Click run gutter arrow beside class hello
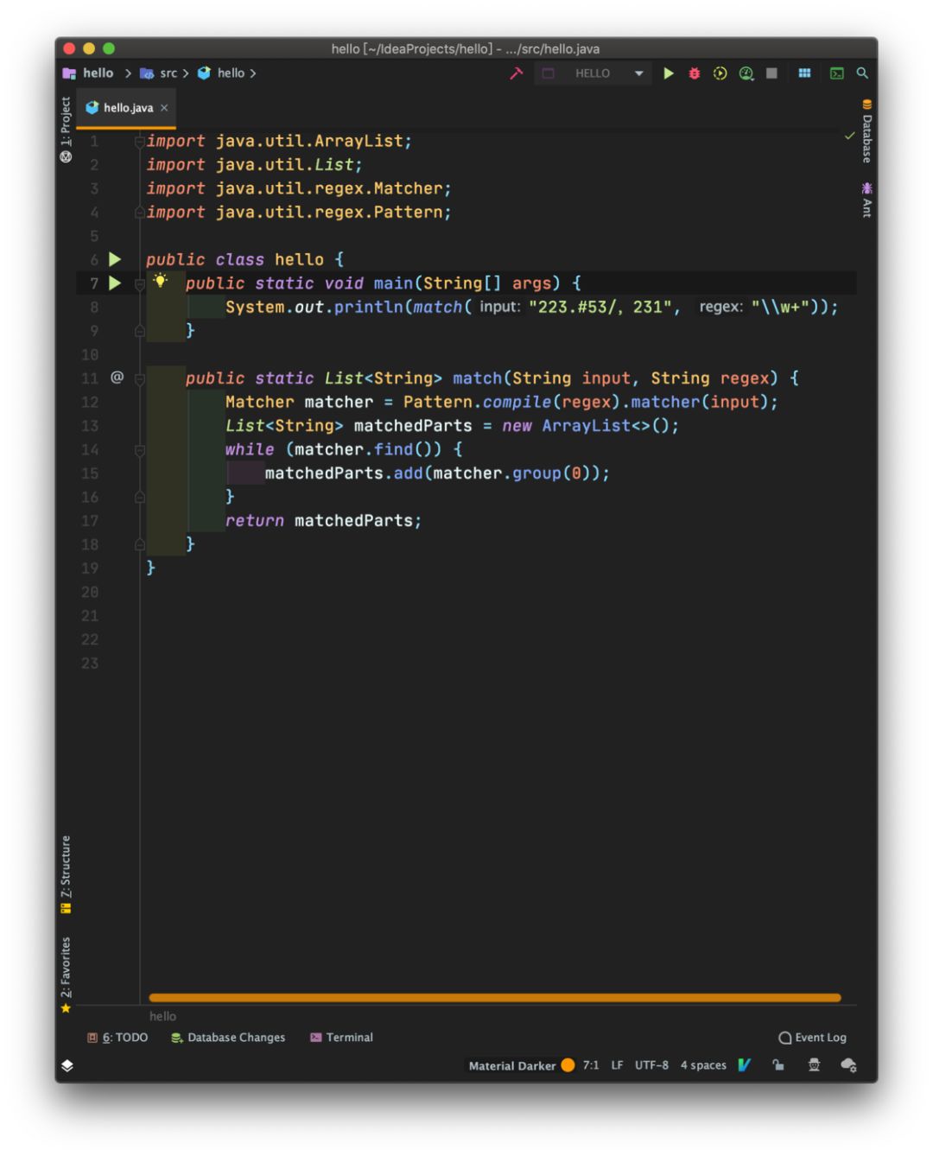The width and height of the screenshot is (933, 1156). click(x=115, y=259)
